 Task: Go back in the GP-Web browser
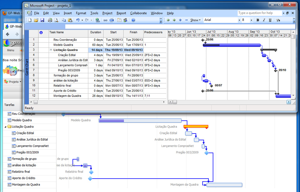point(7,34)
